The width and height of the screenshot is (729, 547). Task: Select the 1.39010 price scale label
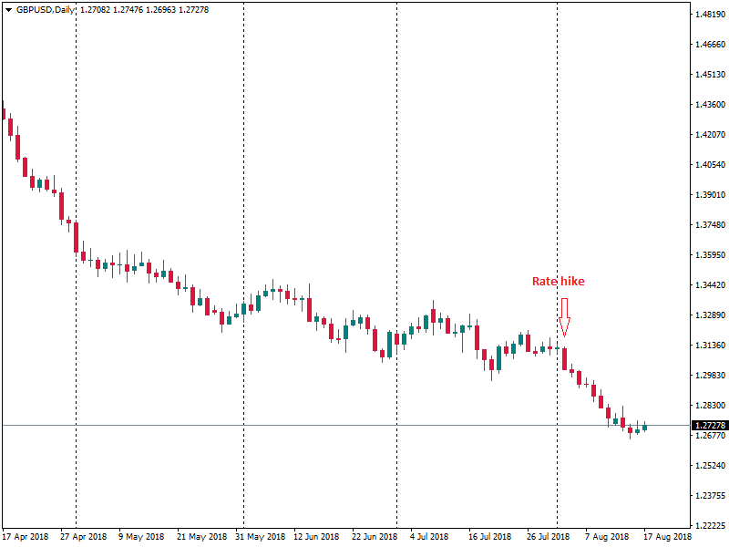click(708, 195)
